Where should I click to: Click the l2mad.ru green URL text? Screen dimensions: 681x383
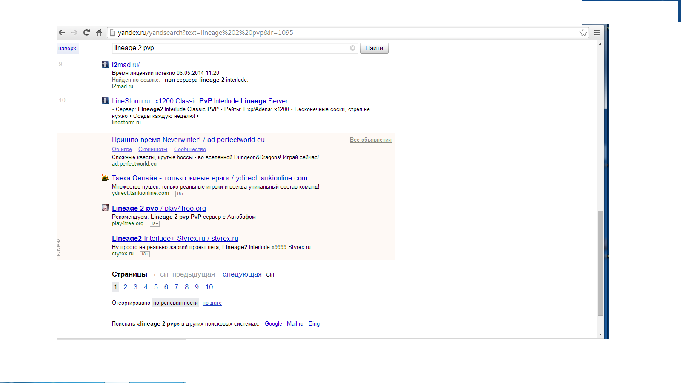(x=123, y=86)
